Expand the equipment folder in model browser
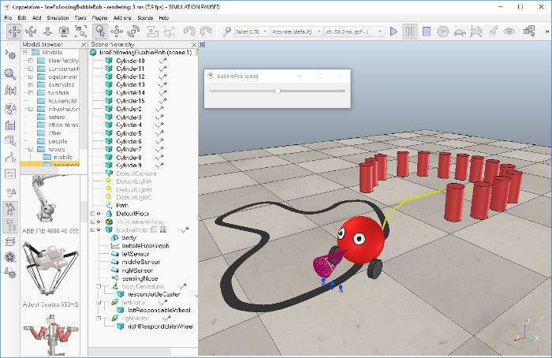 coord(31,76)
